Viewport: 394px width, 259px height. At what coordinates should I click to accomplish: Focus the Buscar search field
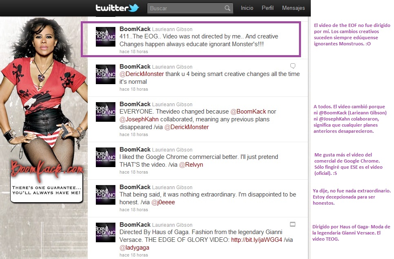point(190,8)
